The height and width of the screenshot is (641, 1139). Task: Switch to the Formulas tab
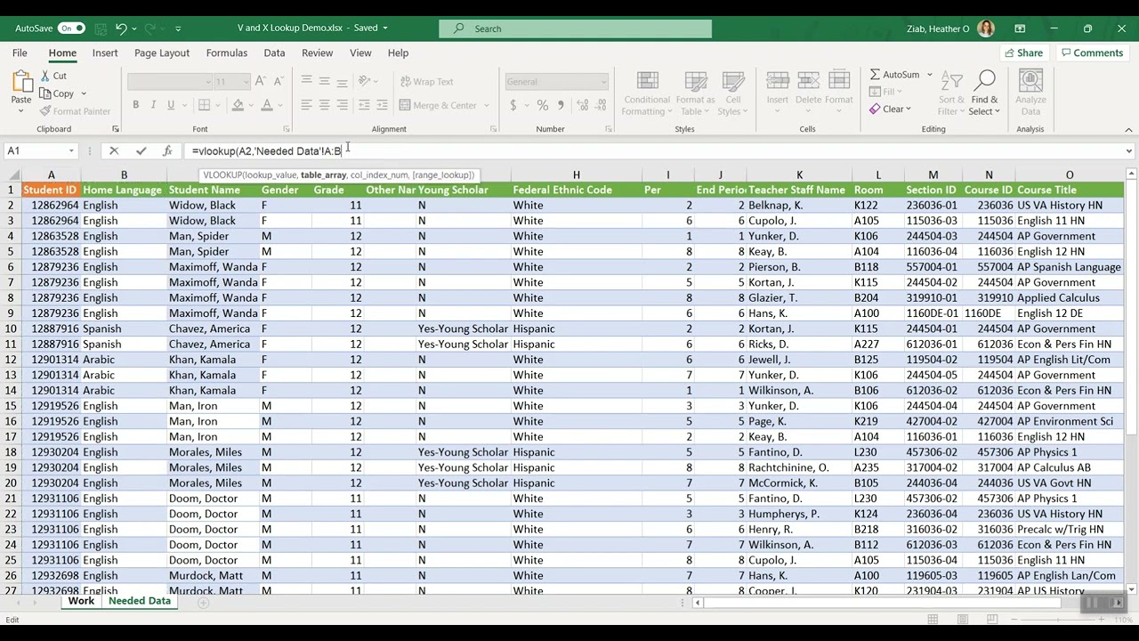click(x=227, y=53)
